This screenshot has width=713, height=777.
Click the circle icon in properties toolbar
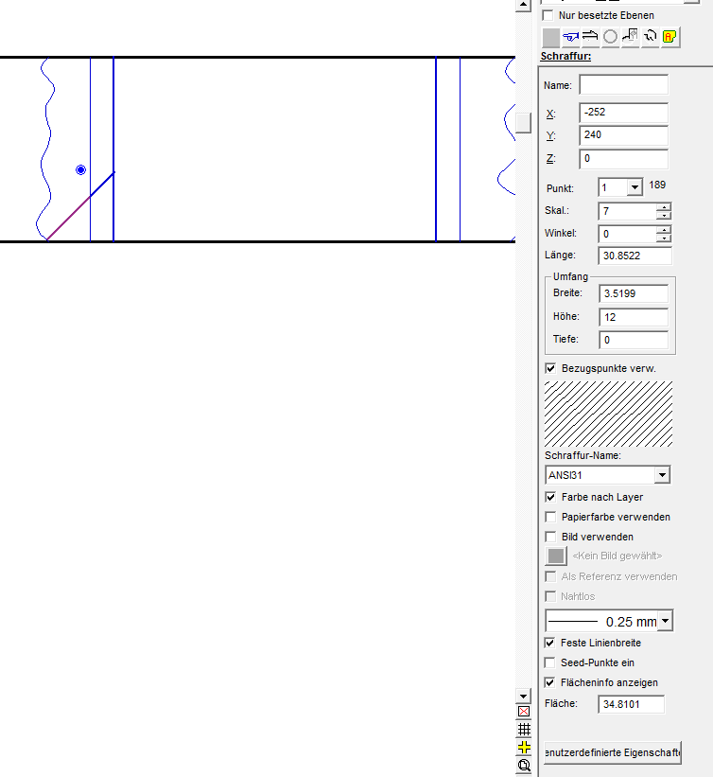click(x=611, y=37)
